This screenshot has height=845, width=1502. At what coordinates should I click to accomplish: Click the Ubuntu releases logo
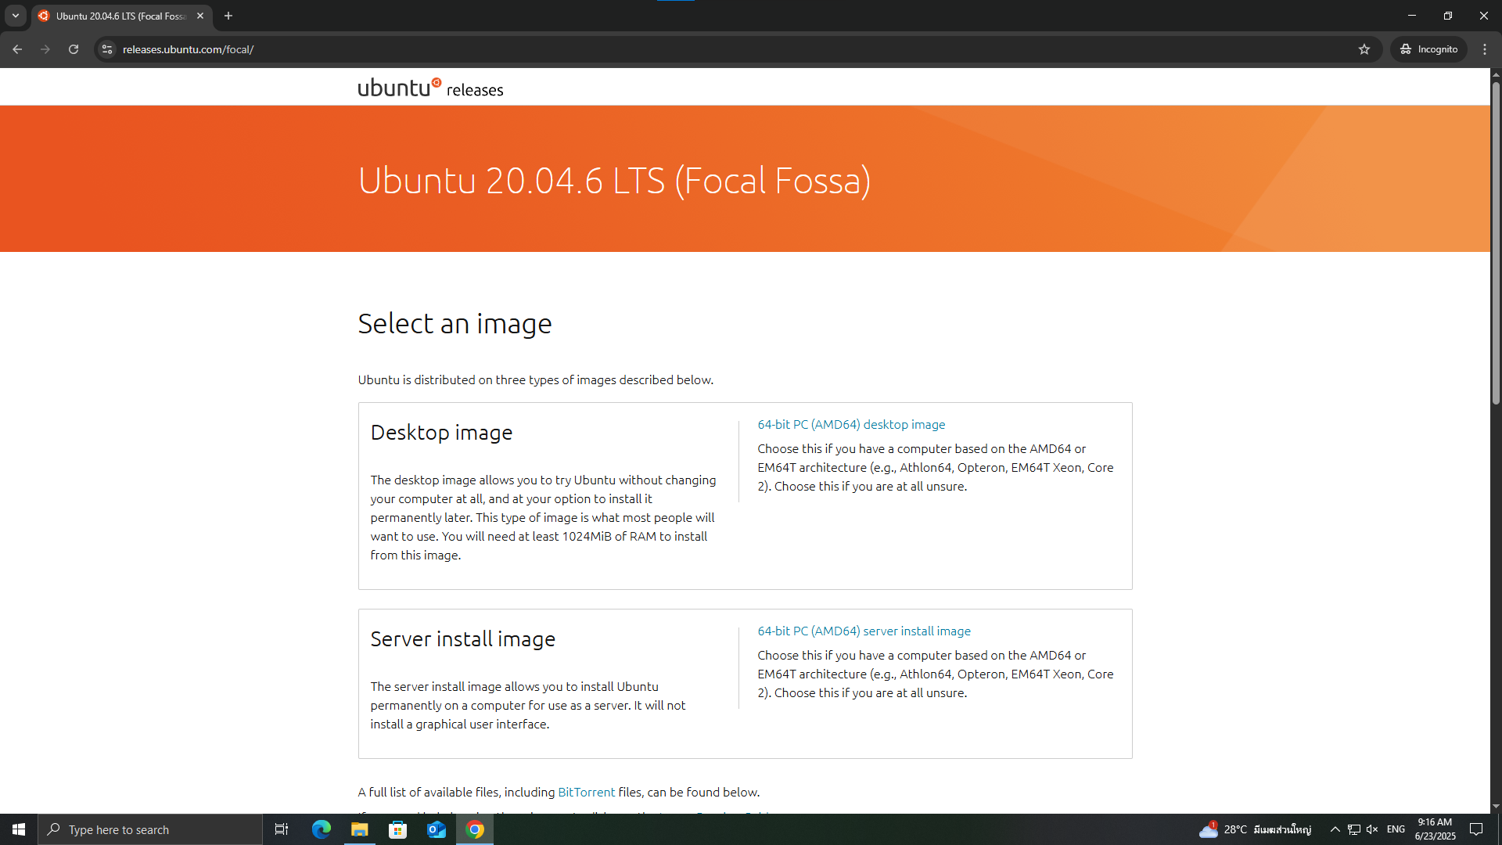[430, 88]
